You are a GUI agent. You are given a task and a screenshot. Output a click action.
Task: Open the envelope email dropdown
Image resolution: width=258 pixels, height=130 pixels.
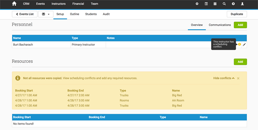(x=46, y=14)
